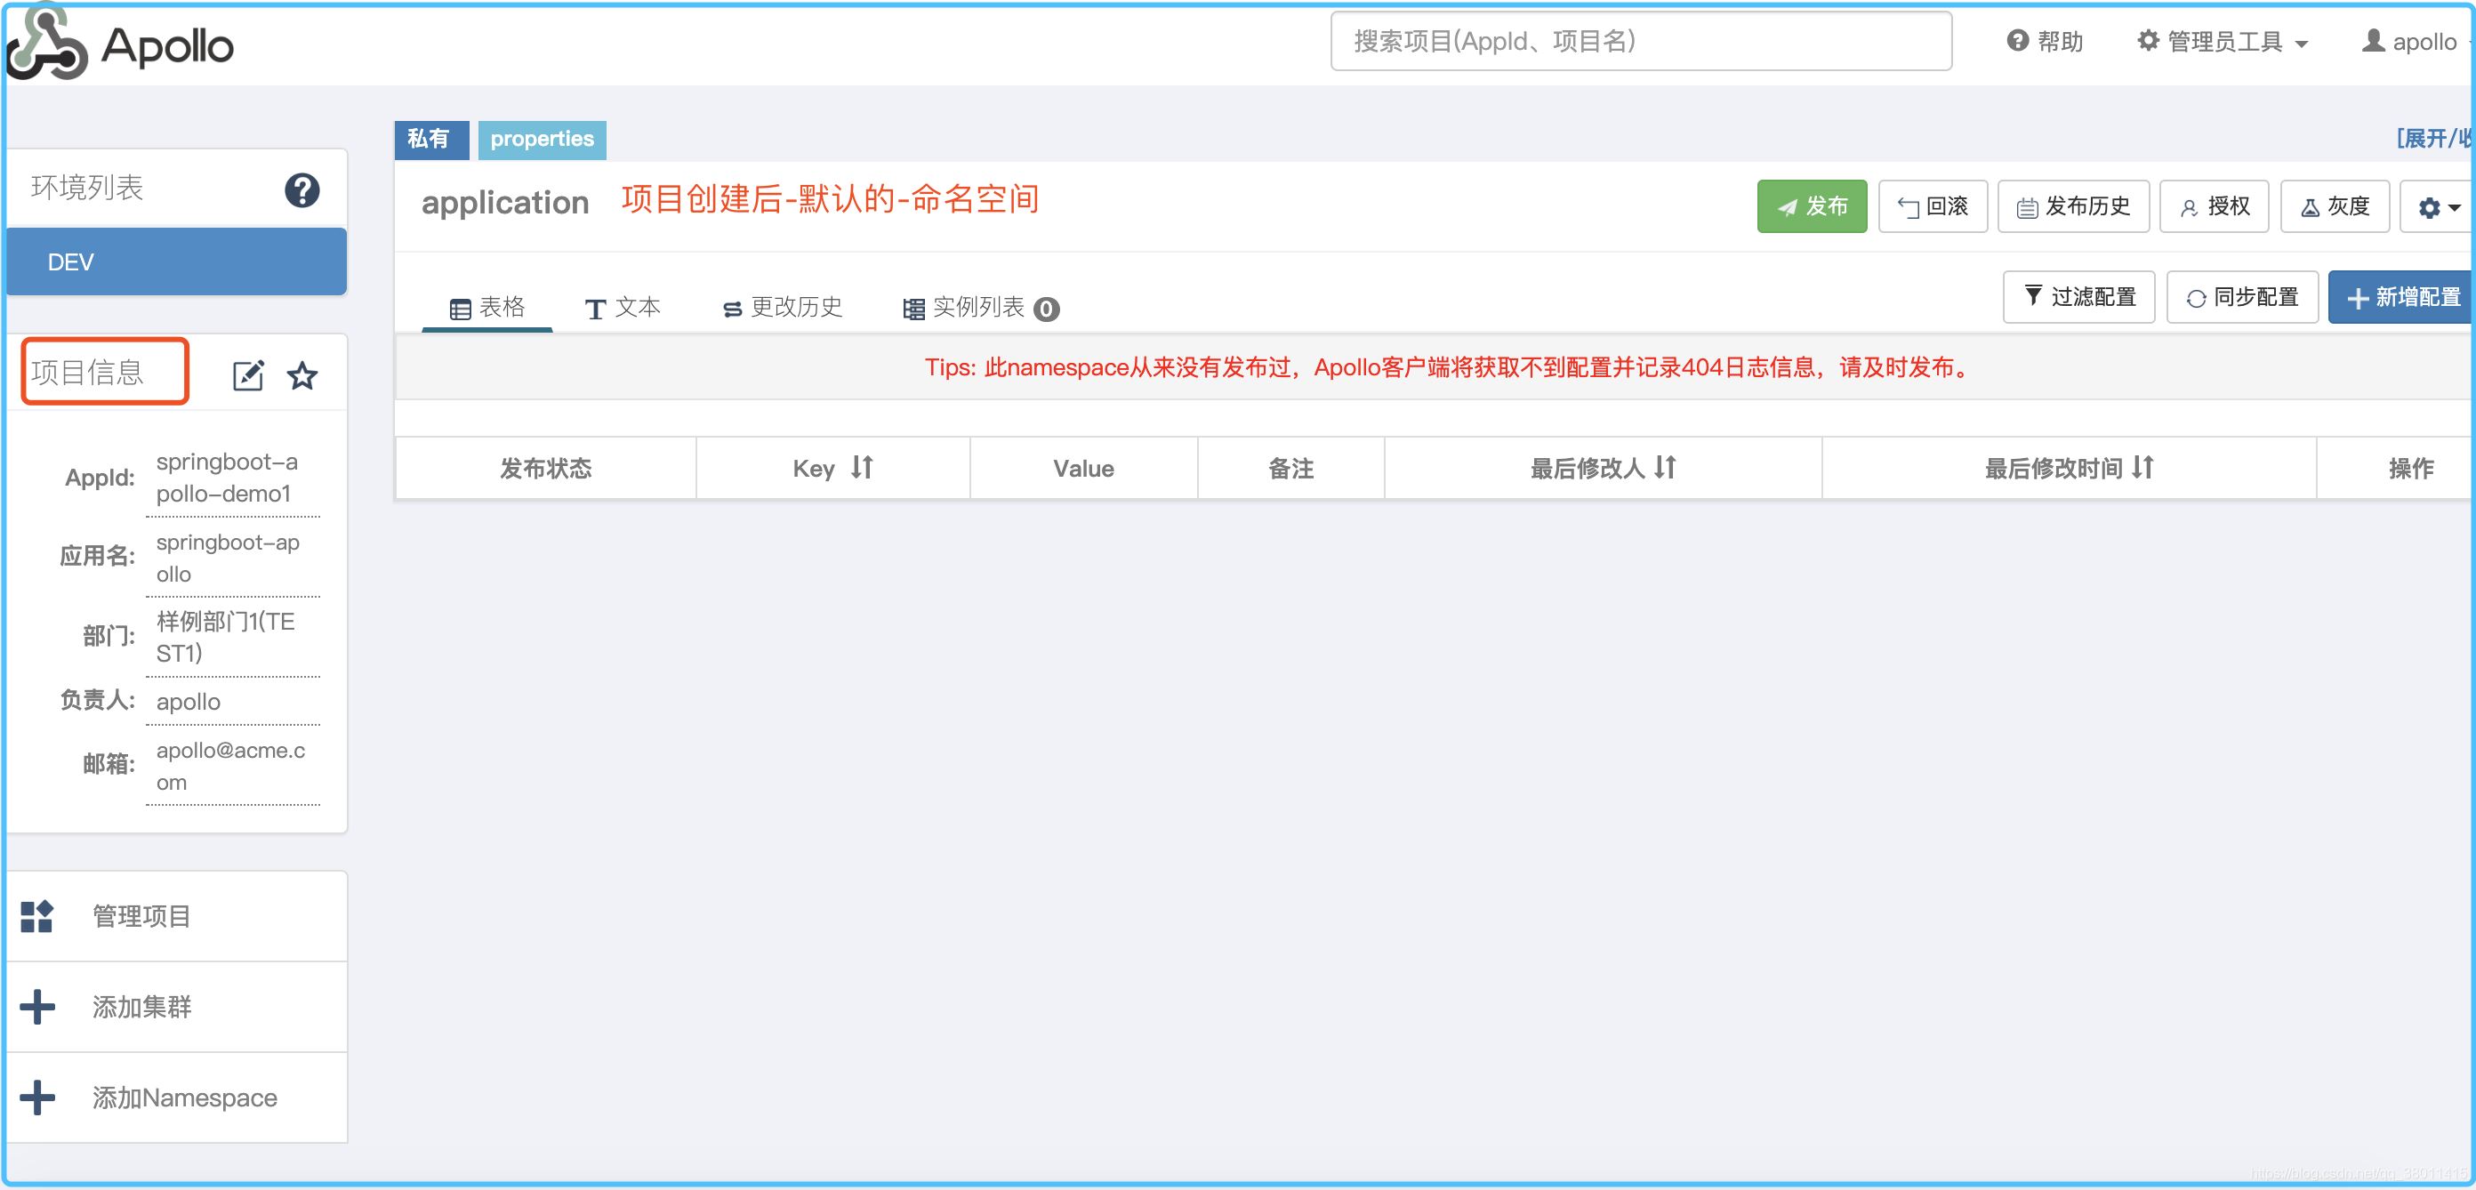Sort by 最后修改时间 column arrows
2476x1190 pixels.
tap(2143, 467)
